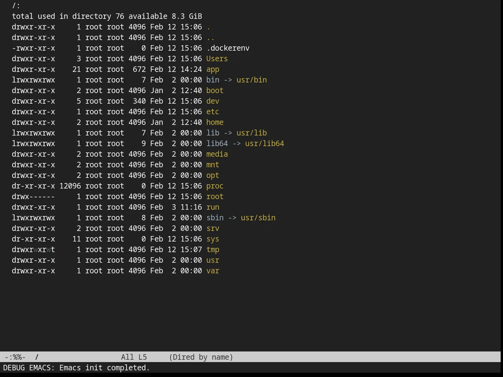Open the etc directory
Screen dimensions: 503x377
pyautogui.click(x=213, y=112)
